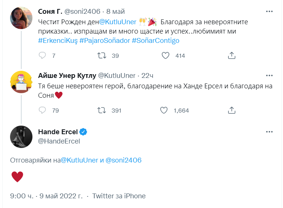Open more options for Айше Унер Кутлу's tweet

(x=269, y=76)
